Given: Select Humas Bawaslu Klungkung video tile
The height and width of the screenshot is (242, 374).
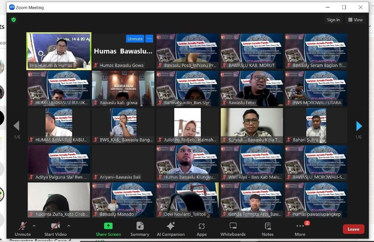Looking at the screenshot, I should (x=187, y=163).
